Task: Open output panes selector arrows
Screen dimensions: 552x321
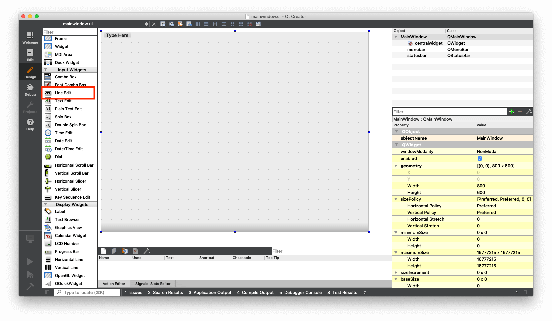Action: [x=365, y=292]
